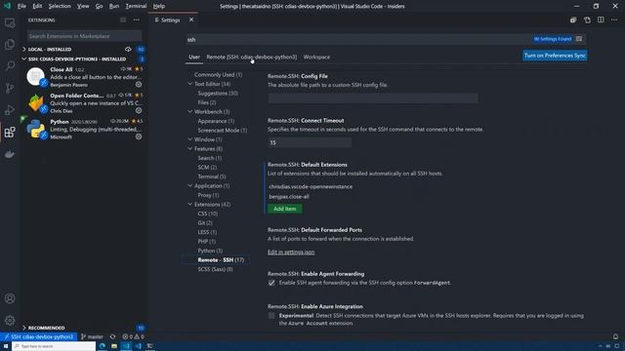Select the benjpas.close-all default extension entry
Image resolution: width=625 pixels, height=351 pixels.
point(289,197)
